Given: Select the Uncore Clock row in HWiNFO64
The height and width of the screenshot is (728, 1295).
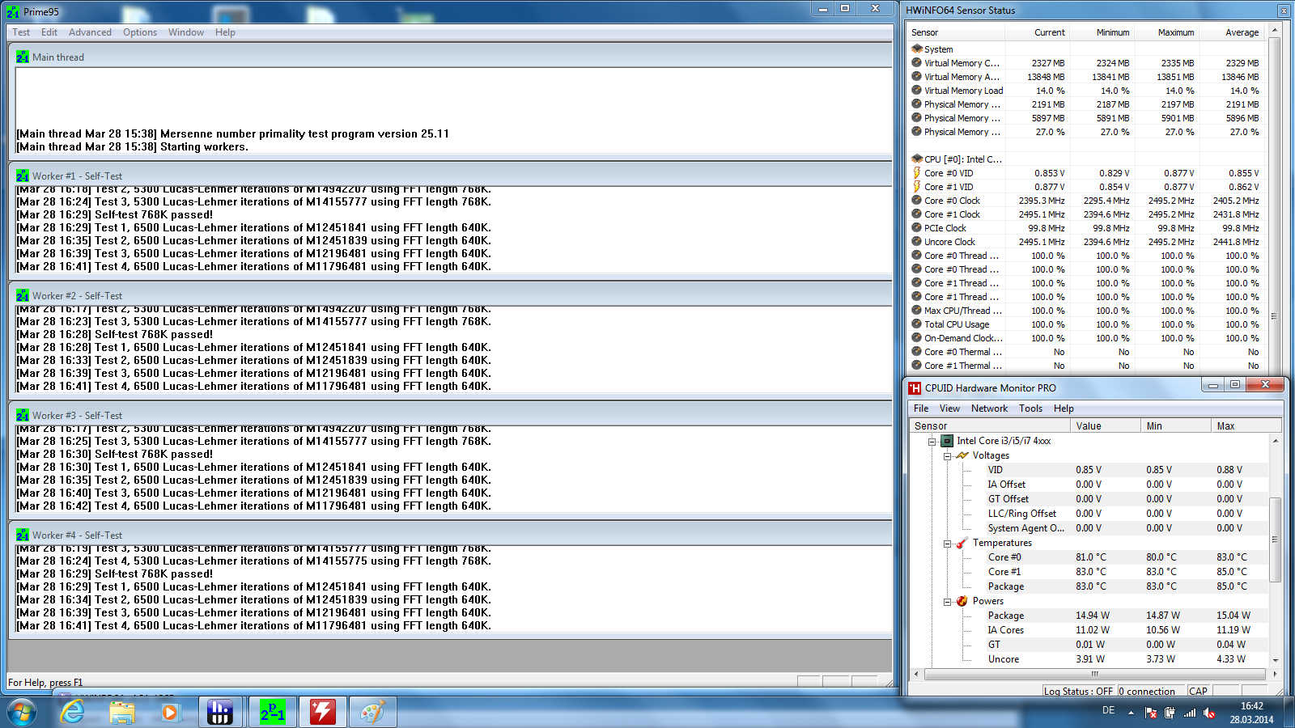Looking at the screenshot, I should tap(1086, 242).
